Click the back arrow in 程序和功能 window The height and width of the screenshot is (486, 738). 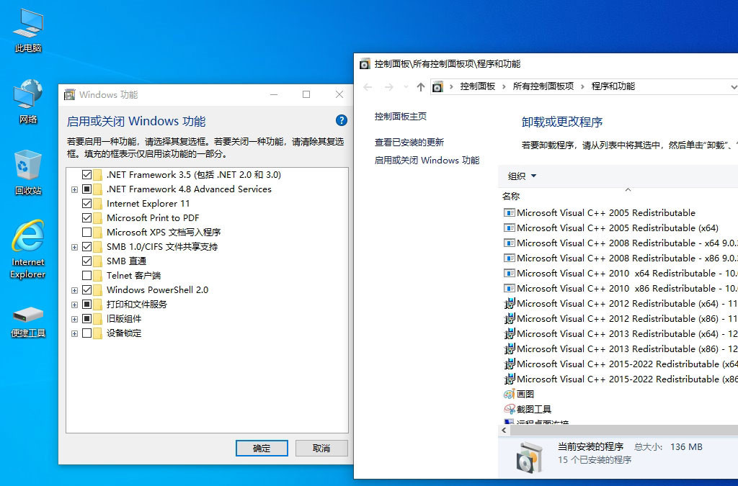pos(368,87)
